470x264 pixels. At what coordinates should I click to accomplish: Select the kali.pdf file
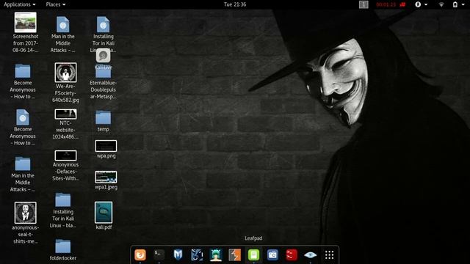click(104, 213)
